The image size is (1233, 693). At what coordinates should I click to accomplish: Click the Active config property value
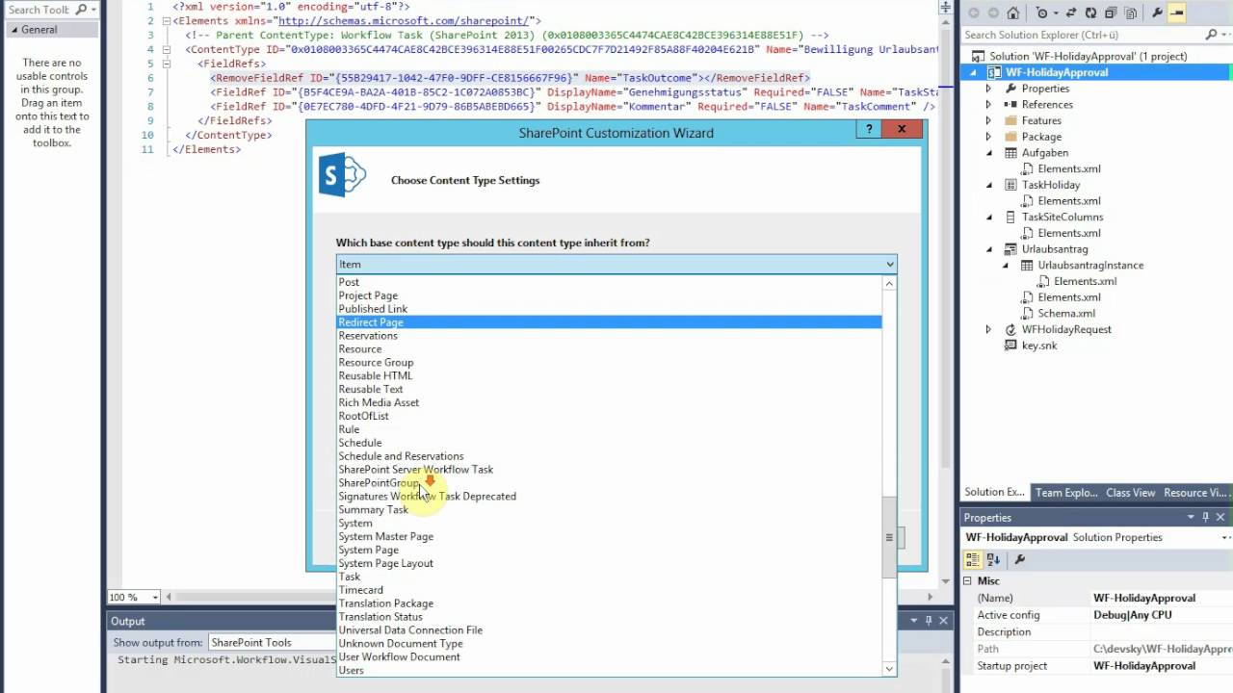point(1161,615)
